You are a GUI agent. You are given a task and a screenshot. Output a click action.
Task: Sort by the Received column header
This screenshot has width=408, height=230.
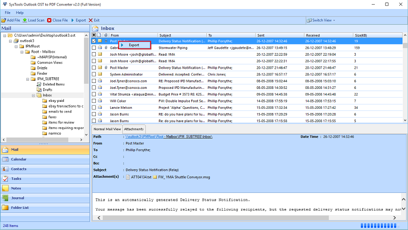tap(329, 35)
